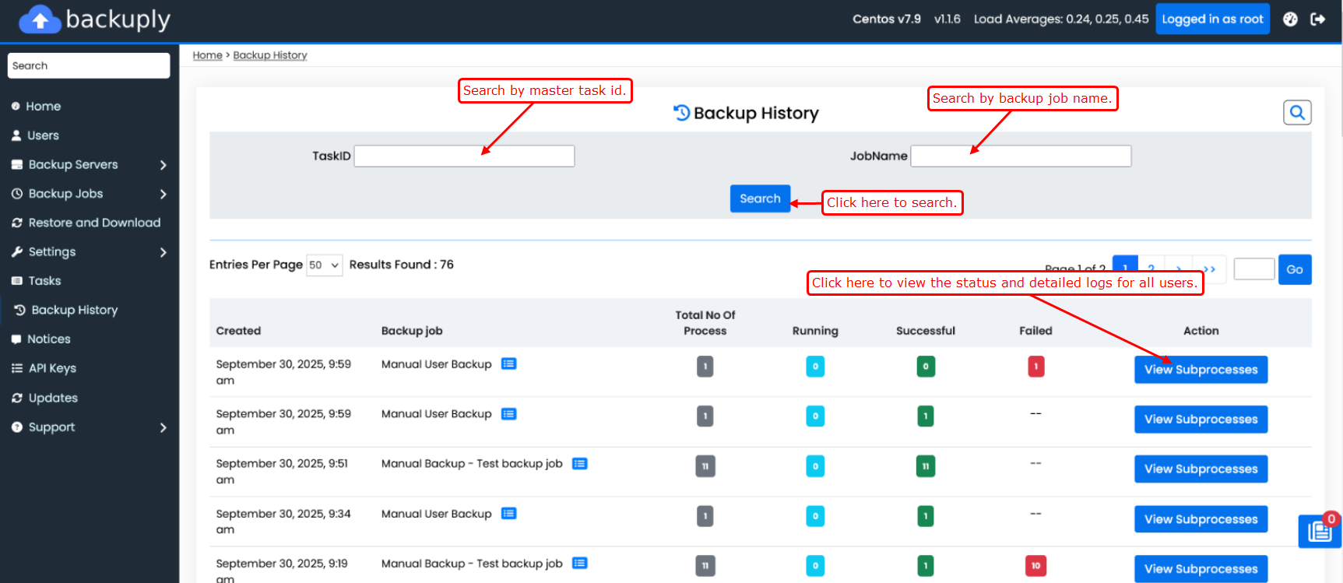Open Restore and Download menu item
1343x583 pixels.
click(x=94, y=223)
